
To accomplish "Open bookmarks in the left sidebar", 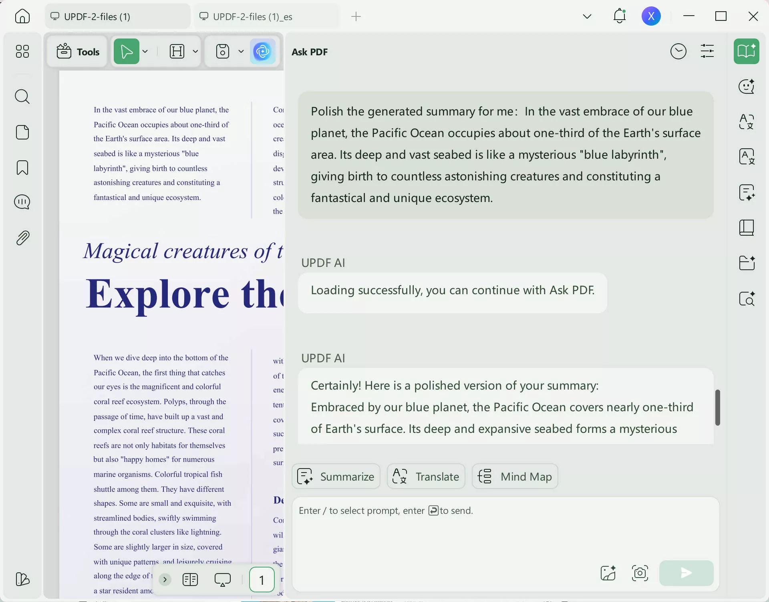I will tap(22, 168).
